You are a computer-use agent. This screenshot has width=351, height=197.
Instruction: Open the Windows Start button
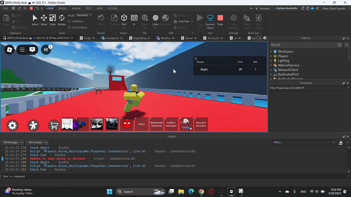[x=109, y=192]
